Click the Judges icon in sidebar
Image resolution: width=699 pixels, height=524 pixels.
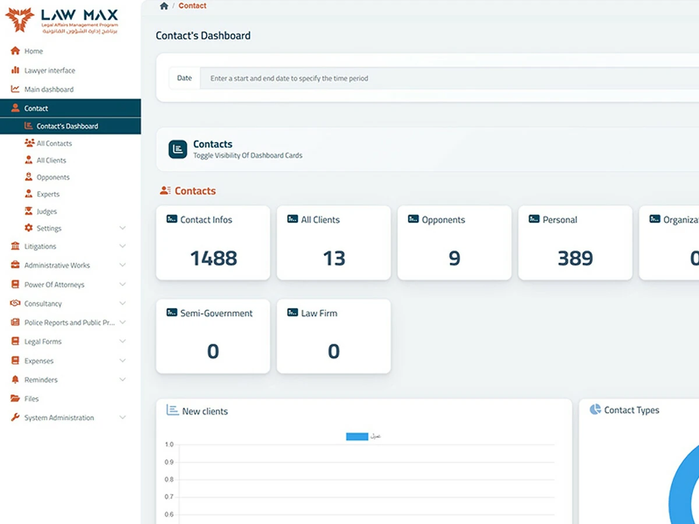click(x=29, y=211)
